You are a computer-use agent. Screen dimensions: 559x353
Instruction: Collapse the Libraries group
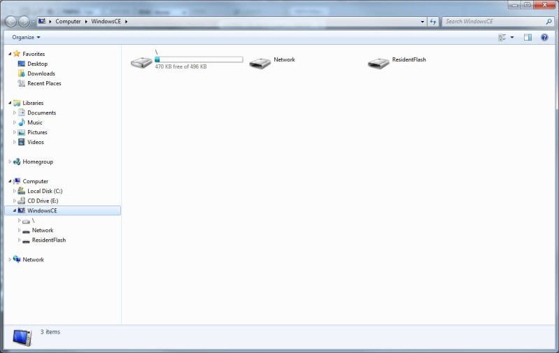point(10,103)
